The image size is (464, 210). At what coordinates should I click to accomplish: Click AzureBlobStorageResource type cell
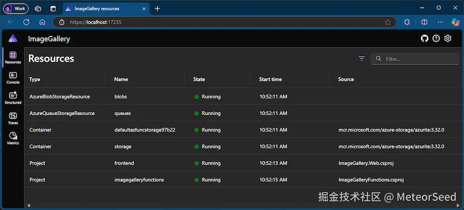(60, 97)
